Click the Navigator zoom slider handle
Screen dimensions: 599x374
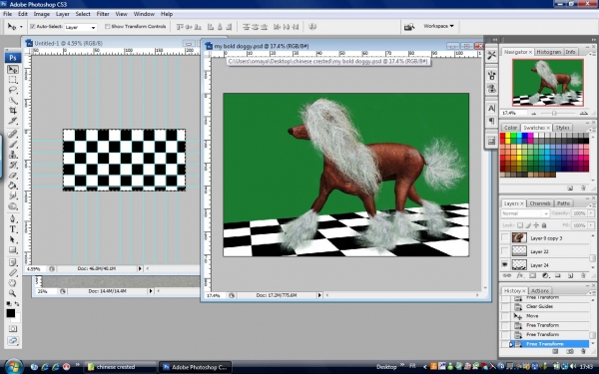tap(553, 113)
